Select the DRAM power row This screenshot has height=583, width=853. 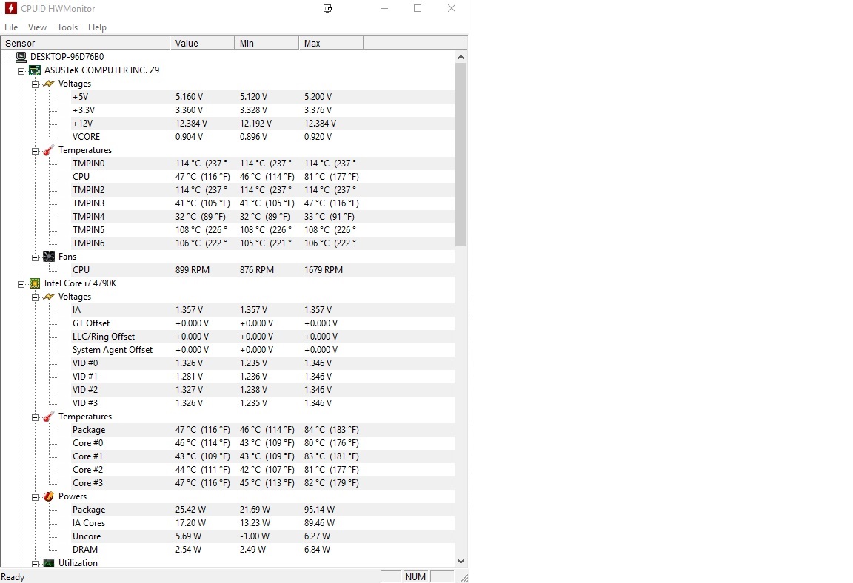pos(263,549)
